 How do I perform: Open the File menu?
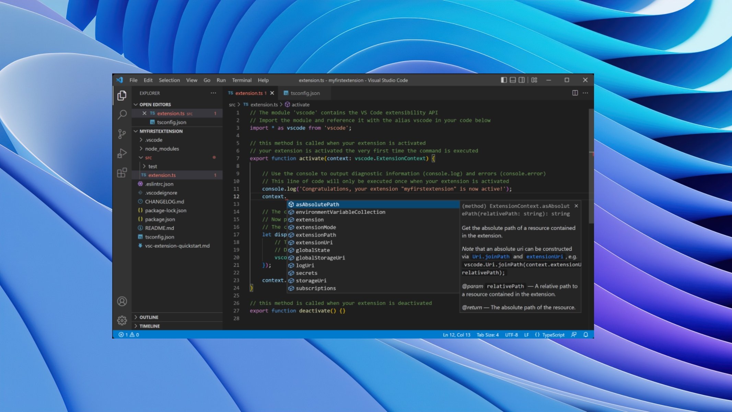coord(133,80)
